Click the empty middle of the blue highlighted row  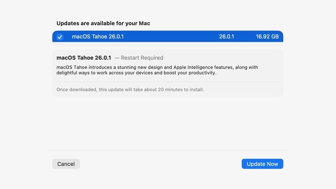(x=172, y=37)
